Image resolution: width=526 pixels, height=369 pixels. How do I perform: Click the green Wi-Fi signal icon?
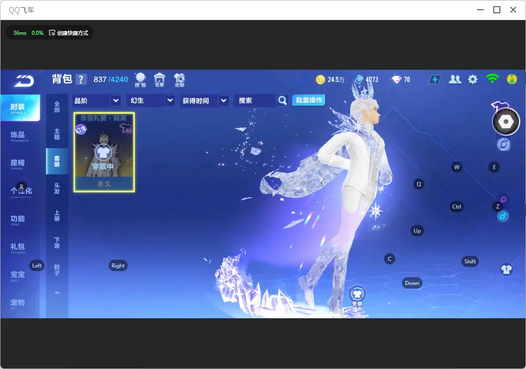[492, 79]
